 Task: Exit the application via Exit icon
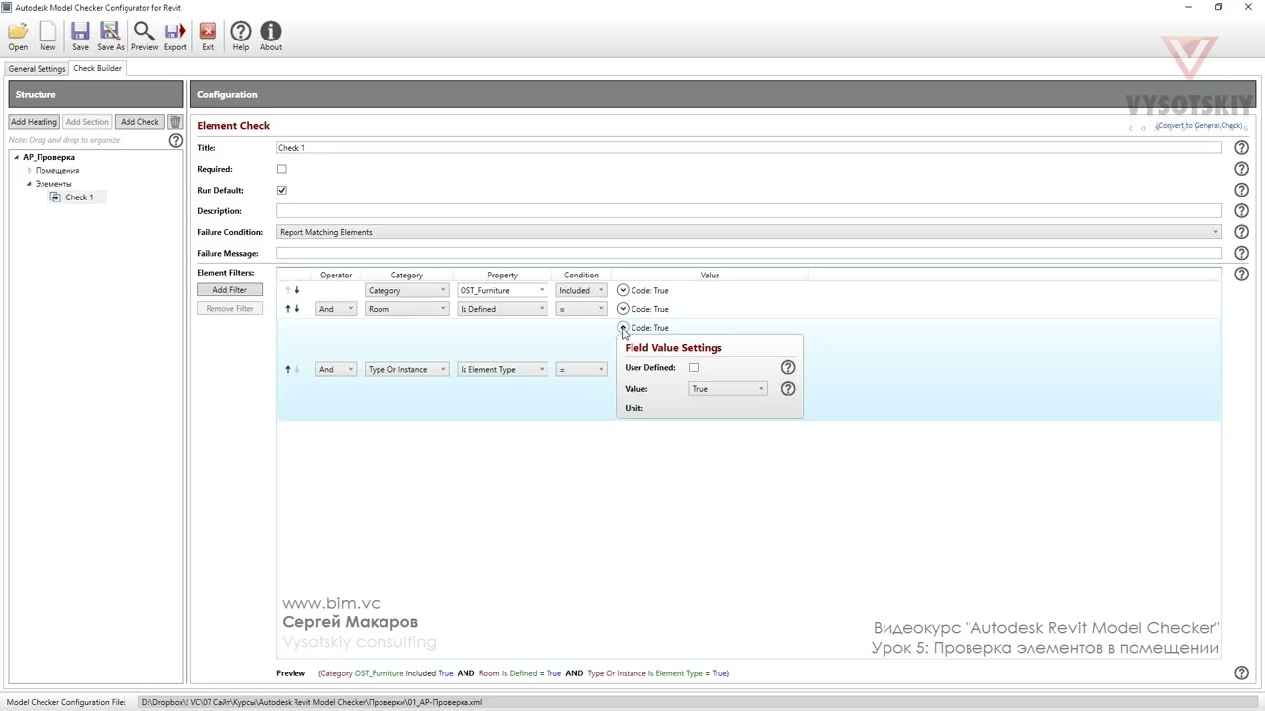[x=208, y=37]
